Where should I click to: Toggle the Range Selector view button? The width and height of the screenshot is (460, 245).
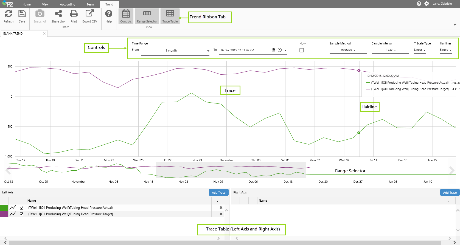[x=147, y=16]
